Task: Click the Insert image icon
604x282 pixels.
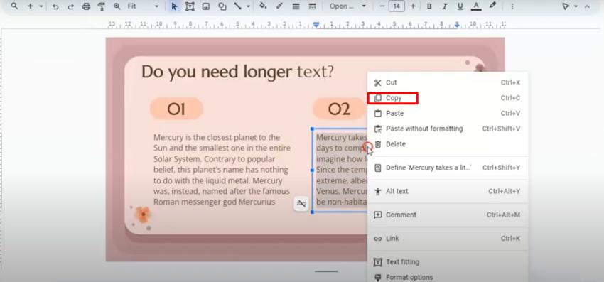Action: click(205, 6)
